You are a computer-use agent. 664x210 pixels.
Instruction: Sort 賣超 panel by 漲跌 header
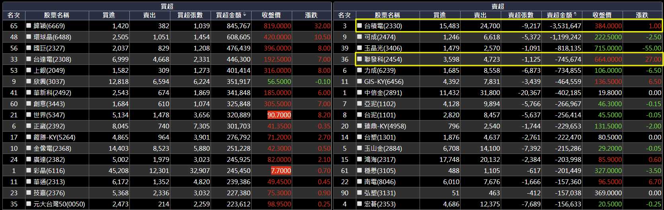[x=642, y=15]
